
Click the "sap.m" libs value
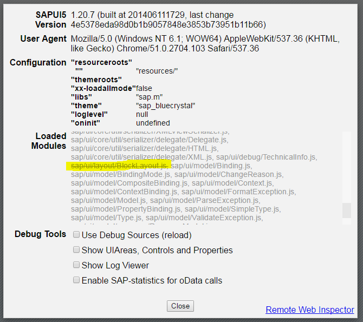[150, 97]
